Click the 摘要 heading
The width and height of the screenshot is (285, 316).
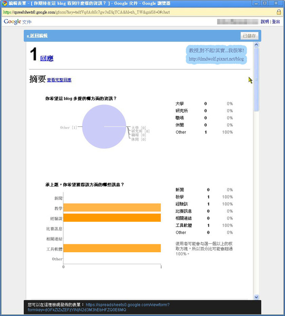37,79
